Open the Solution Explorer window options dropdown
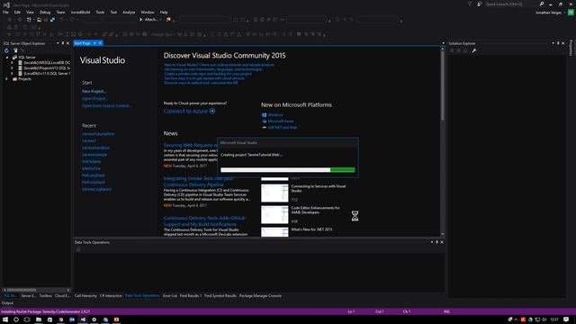576x324 pixels. [553, 43]
